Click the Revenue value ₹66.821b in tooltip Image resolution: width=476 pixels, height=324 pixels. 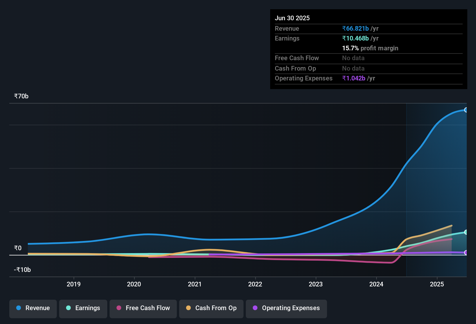pos(355,28)
